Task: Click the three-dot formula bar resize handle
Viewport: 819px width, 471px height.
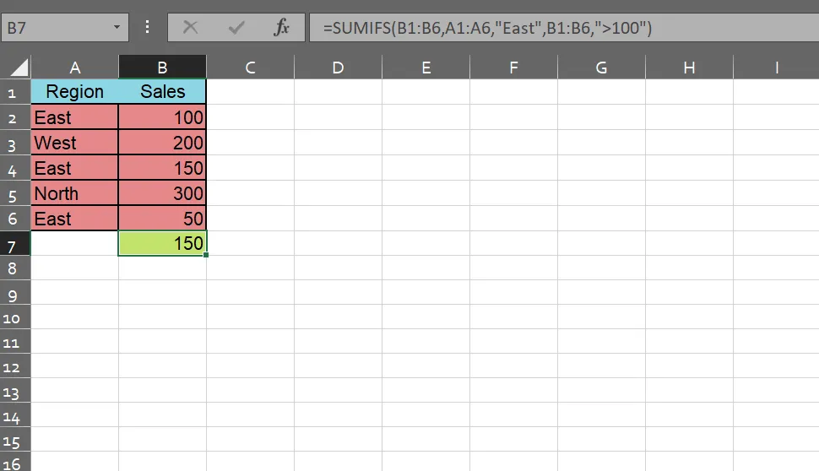Action: pos(147,27)
